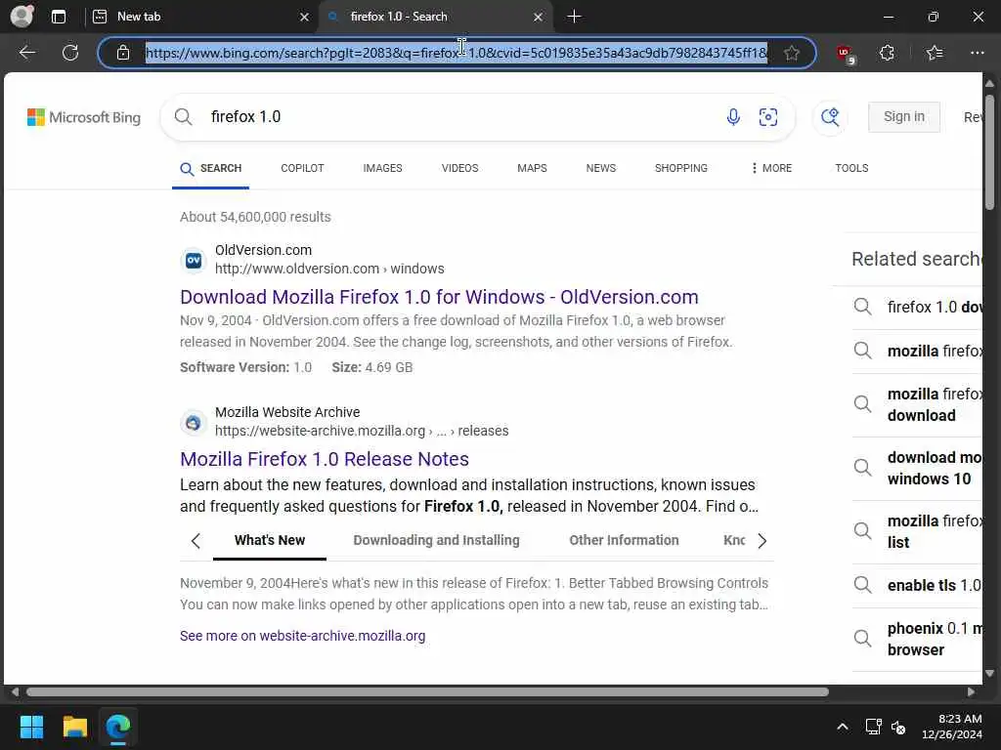Add page to favorites star icon
The width and height of the screenshot is (1001, 750).
(x=792, y=53)
